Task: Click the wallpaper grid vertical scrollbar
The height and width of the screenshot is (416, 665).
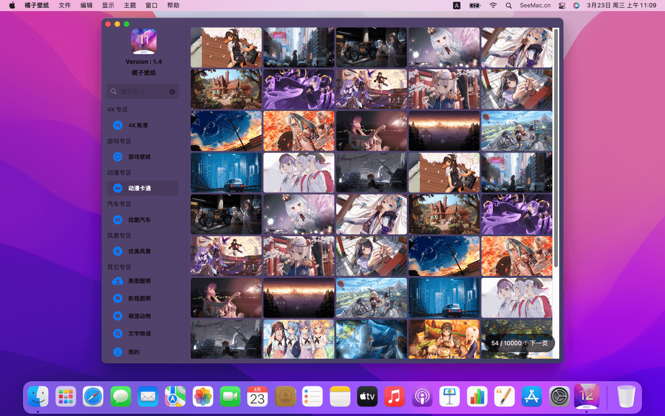Action: point(556,148)
